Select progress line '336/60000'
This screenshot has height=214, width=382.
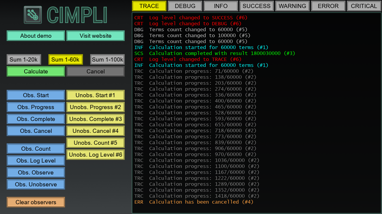click(195, 95)
